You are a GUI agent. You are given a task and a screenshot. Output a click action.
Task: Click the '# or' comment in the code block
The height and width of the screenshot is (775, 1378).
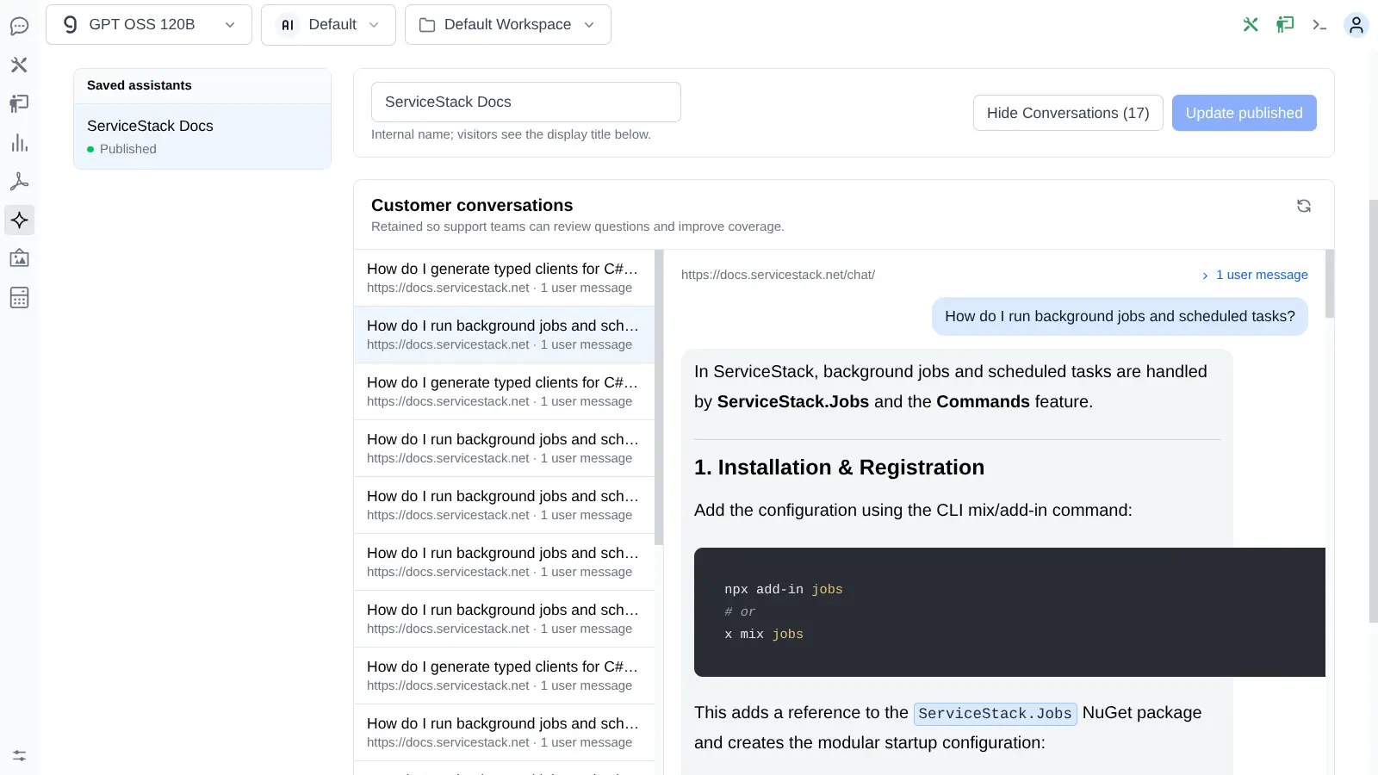(740, 611)
